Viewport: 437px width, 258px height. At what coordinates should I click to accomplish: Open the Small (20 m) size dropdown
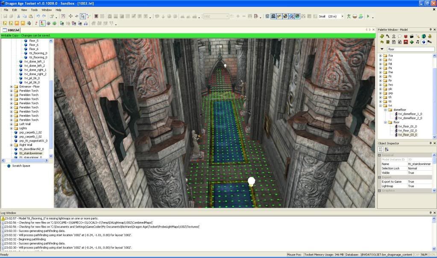point(342,16)
